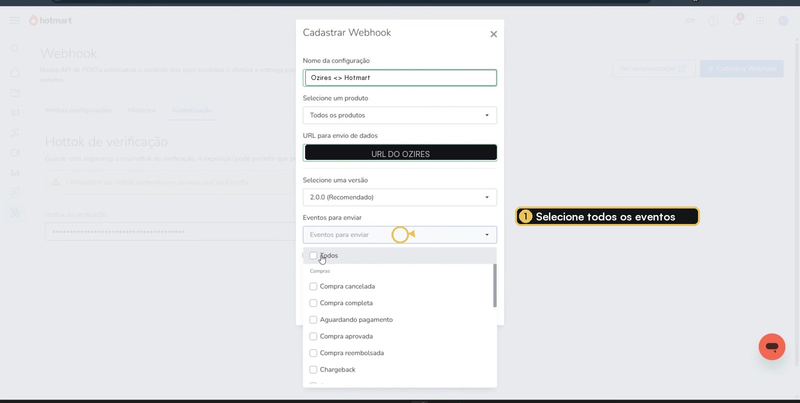Select the Compra aprovada checkbox
The image size is (800, 403).
(x=313, y=336)
